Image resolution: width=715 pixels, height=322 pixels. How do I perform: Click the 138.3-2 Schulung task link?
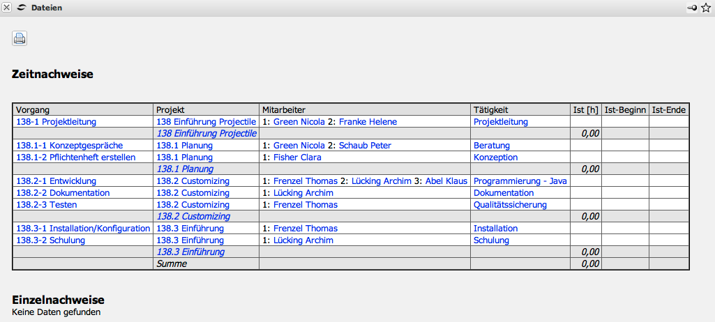(50, 240)
